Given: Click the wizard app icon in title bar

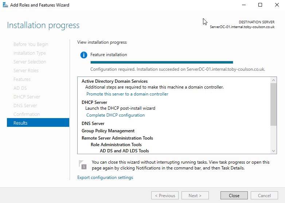Looking at the screenshot, I should (x=5, y=5).
